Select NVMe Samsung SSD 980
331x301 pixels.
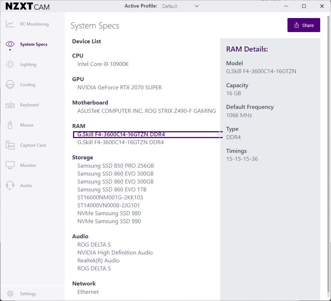point(109,213)
